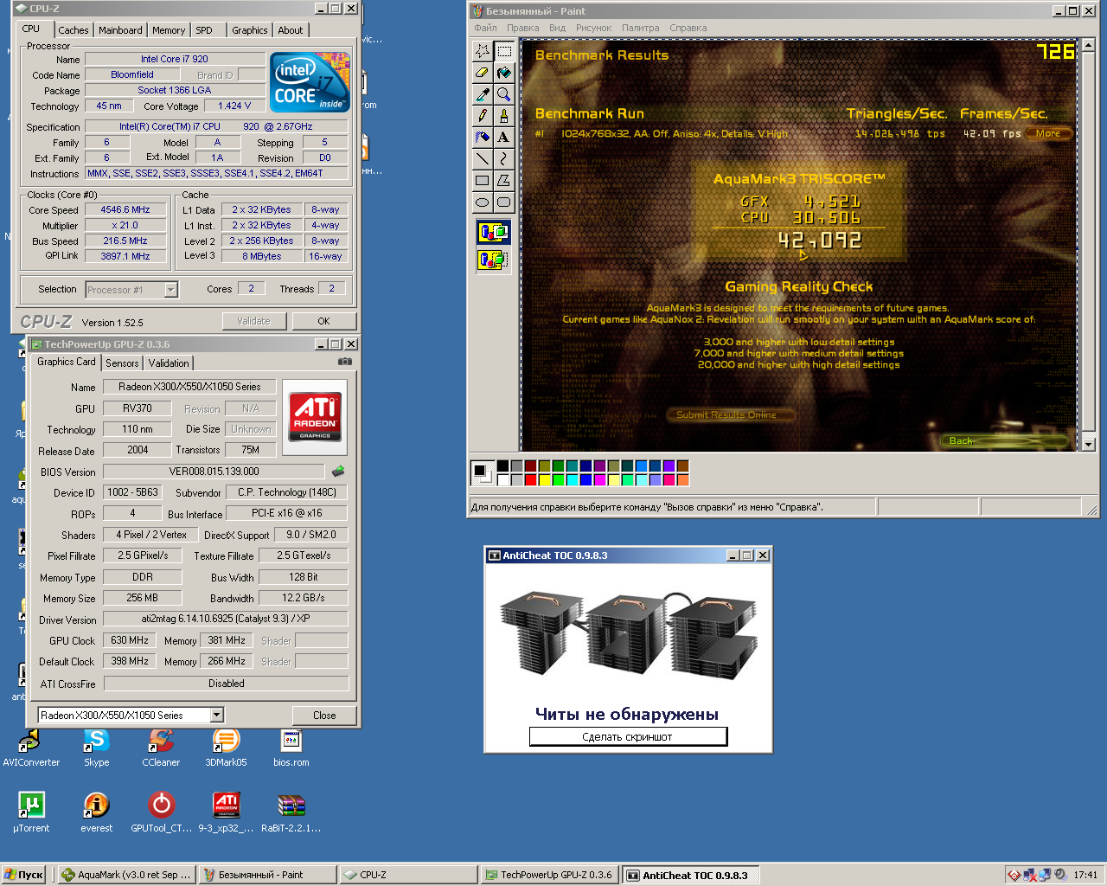Image resolution: width=1107 pixels, height=886 pixels.
Task: Select the Rounded Rectangle tool
Action: click(503, 202)
